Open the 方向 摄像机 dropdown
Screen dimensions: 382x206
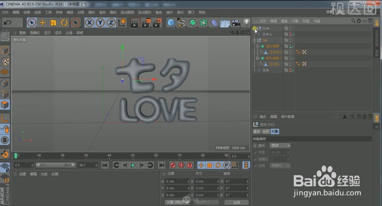point(280,166)
